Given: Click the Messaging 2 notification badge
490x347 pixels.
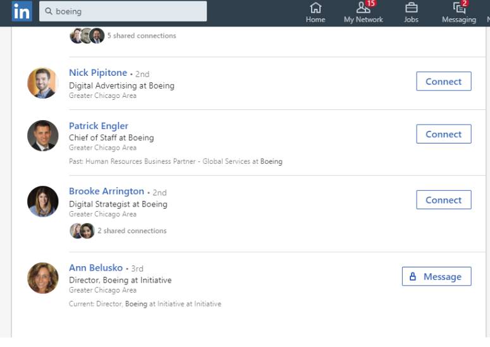Looking at the screenshot, I should pyautogui.click(x=465, y=3).
